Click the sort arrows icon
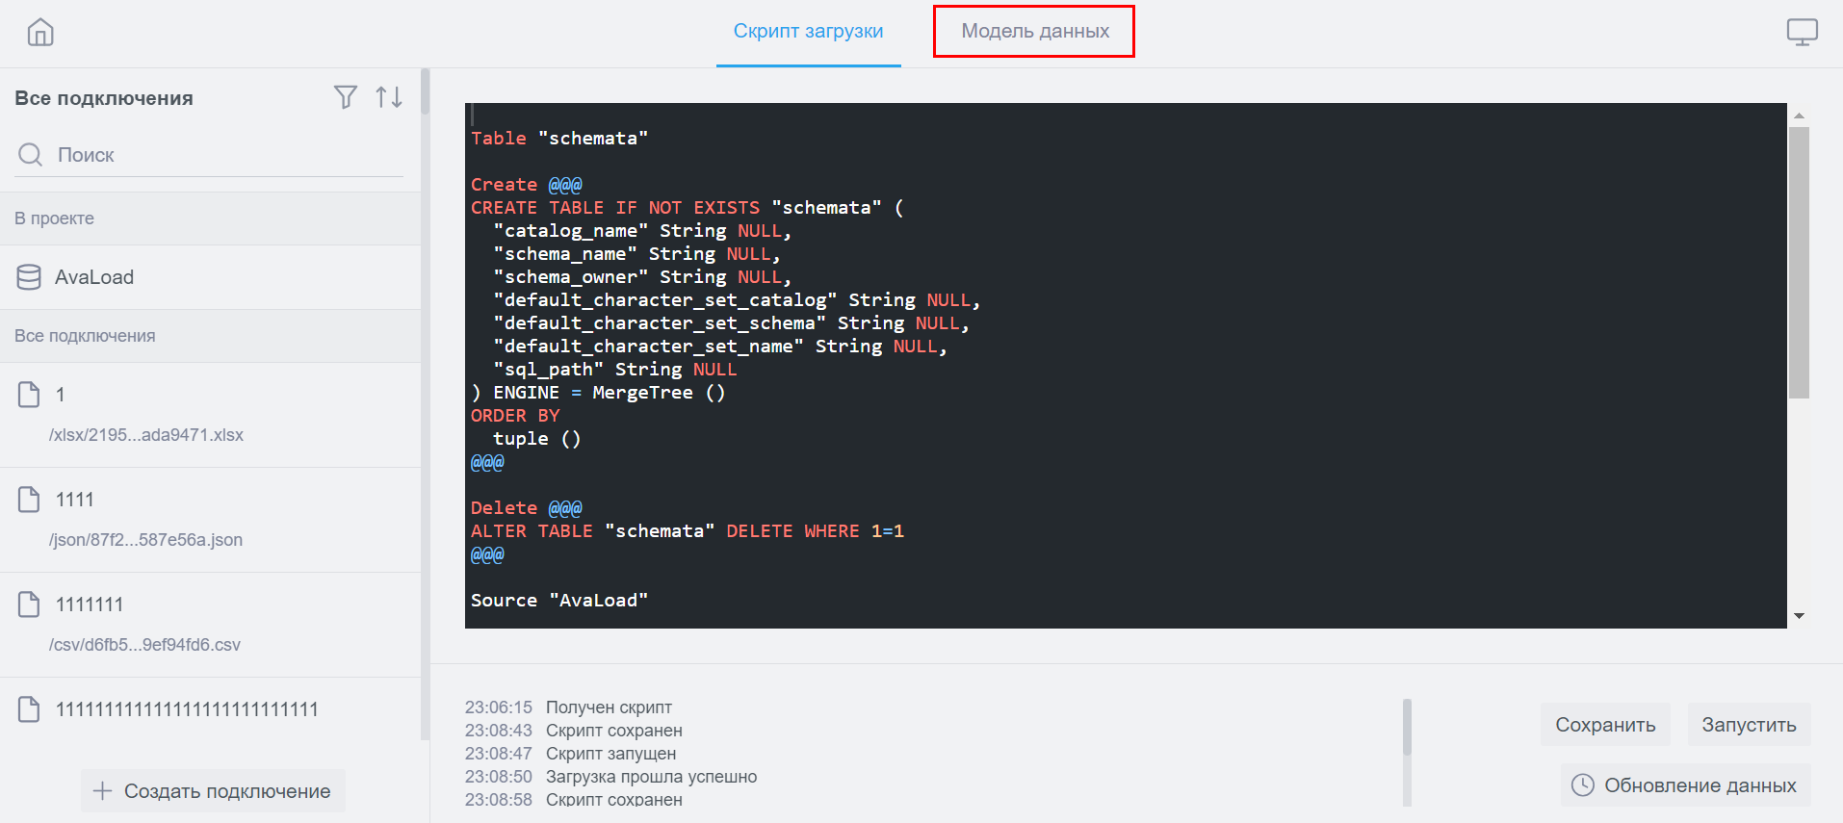The image size is (1843, 823). 389,97
